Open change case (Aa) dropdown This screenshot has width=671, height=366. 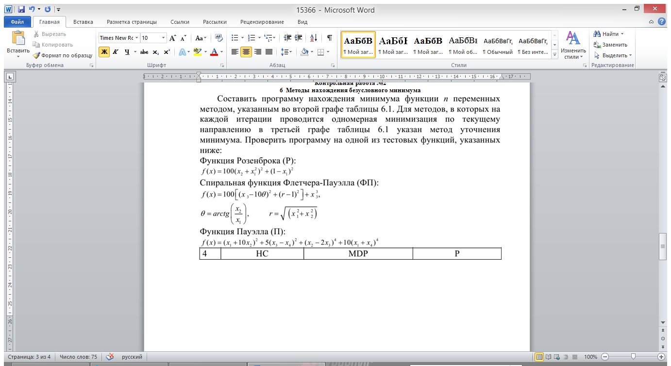pyautogui.click(x=201, y=38)
